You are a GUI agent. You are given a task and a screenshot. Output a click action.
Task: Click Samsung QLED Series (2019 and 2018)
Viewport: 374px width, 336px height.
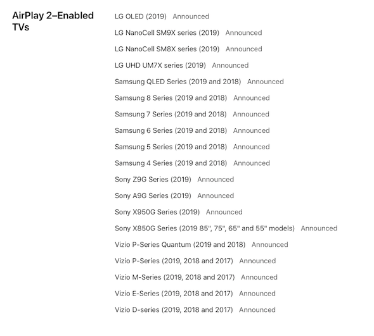point(178,82)
